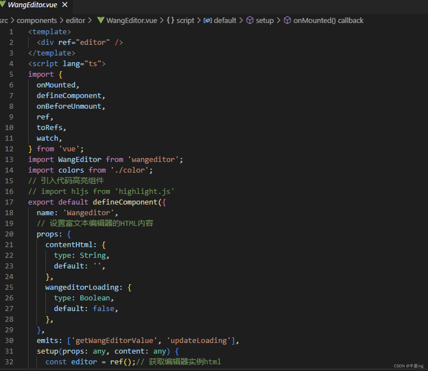Image resolution: width=428 pixels, height=371 pixels.
Task: Click the 'Wangeditor' name string
Action: pos(88,213)
